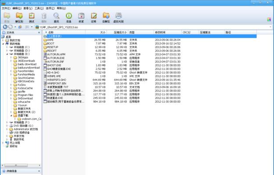Image resolution: width=274 pixels, height=175 pixels.
Task: Click the grayed Add (添加) toolbar icon
Action: click(7, 17)
